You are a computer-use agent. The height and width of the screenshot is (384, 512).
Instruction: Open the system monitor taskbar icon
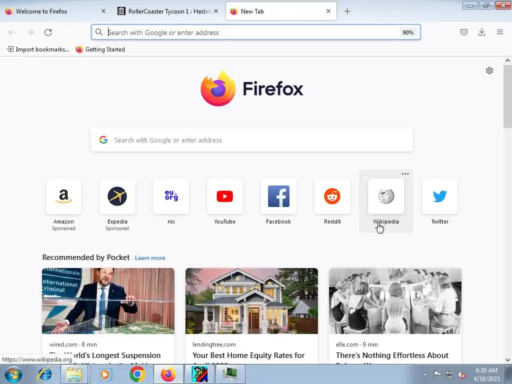click(230, 374)
